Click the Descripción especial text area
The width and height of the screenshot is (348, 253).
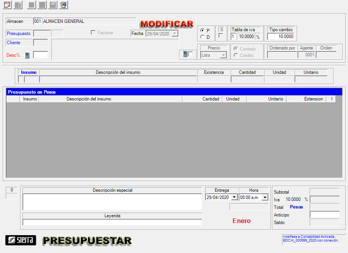(112, 202)
